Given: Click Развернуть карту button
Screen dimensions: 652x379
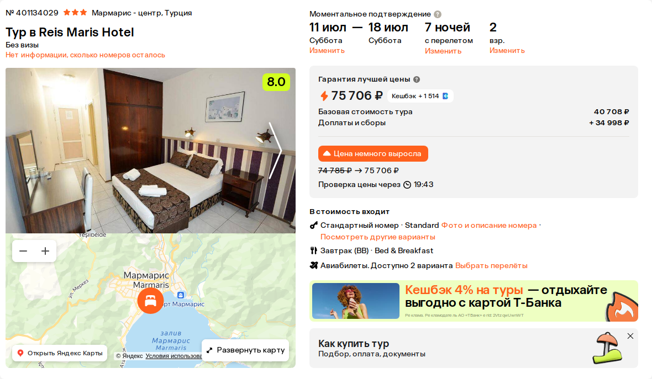Looking at the screenshot, I should point(245,350).
